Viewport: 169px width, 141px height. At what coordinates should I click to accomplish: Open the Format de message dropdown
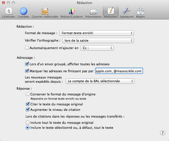point(96,33)
